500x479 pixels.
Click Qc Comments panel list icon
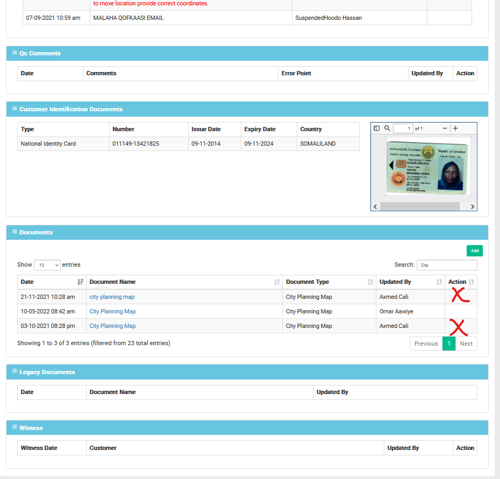[x=15, y=53]
